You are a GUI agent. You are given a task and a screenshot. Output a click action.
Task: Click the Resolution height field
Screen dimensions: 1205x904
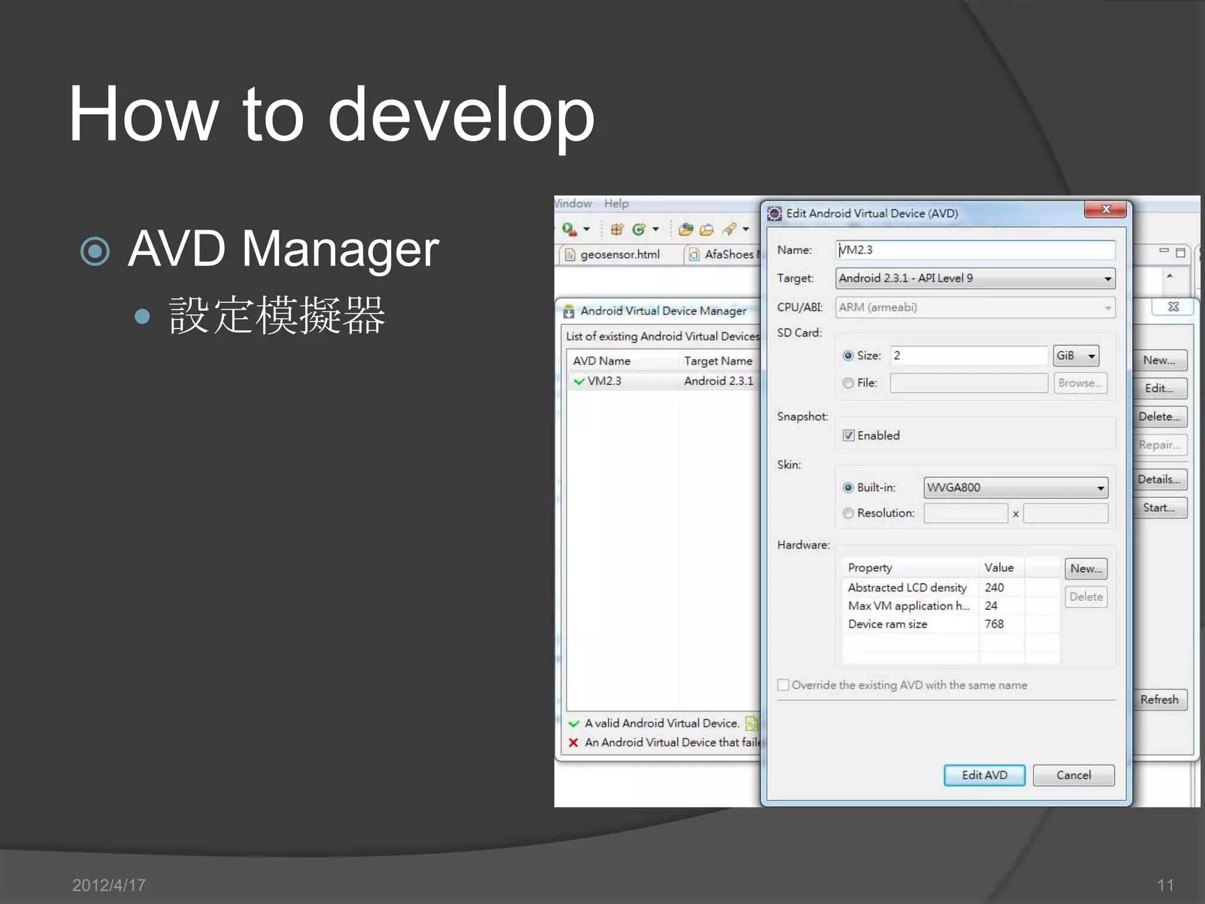[x=1066, y=513]
